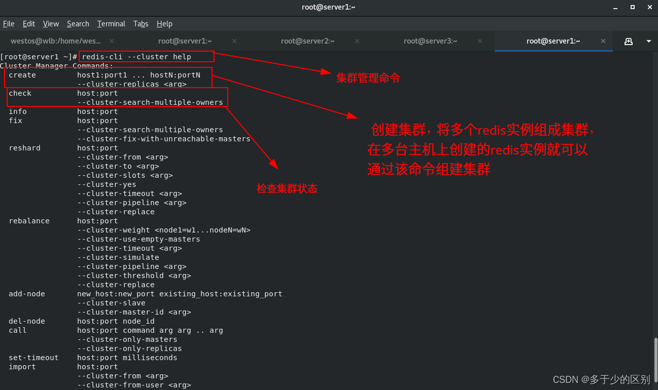
Task: Close the westos@wlb tab
Action: point(112,41)
